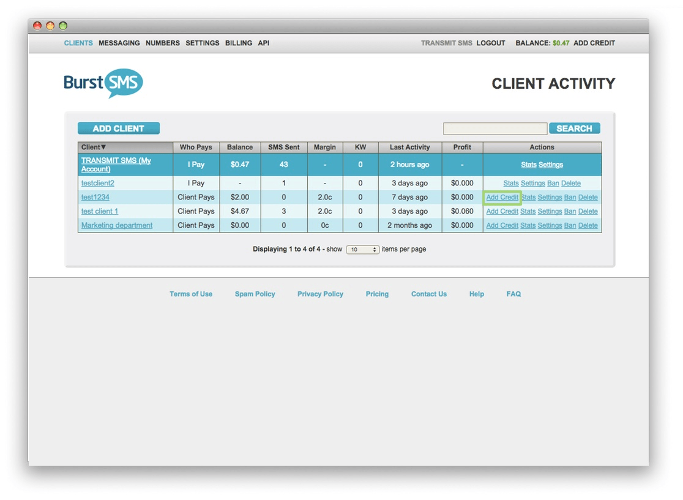This screenshot has width=683, height=500.
Task: Focus the client search input field
Action: pyautogui.click(x=495, y=129)
